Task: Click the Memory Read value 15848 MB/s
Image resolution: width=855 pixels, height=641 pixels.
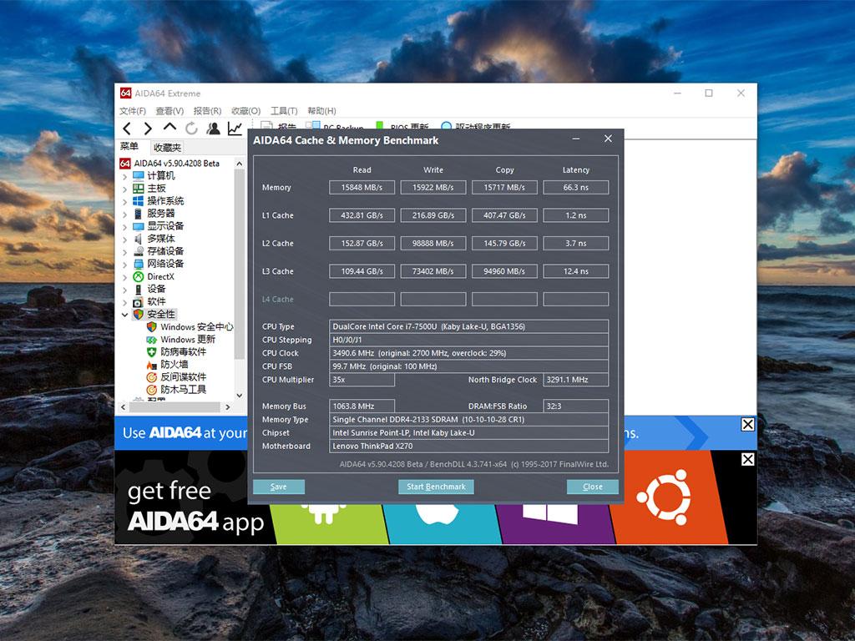Action: (362, 188)
